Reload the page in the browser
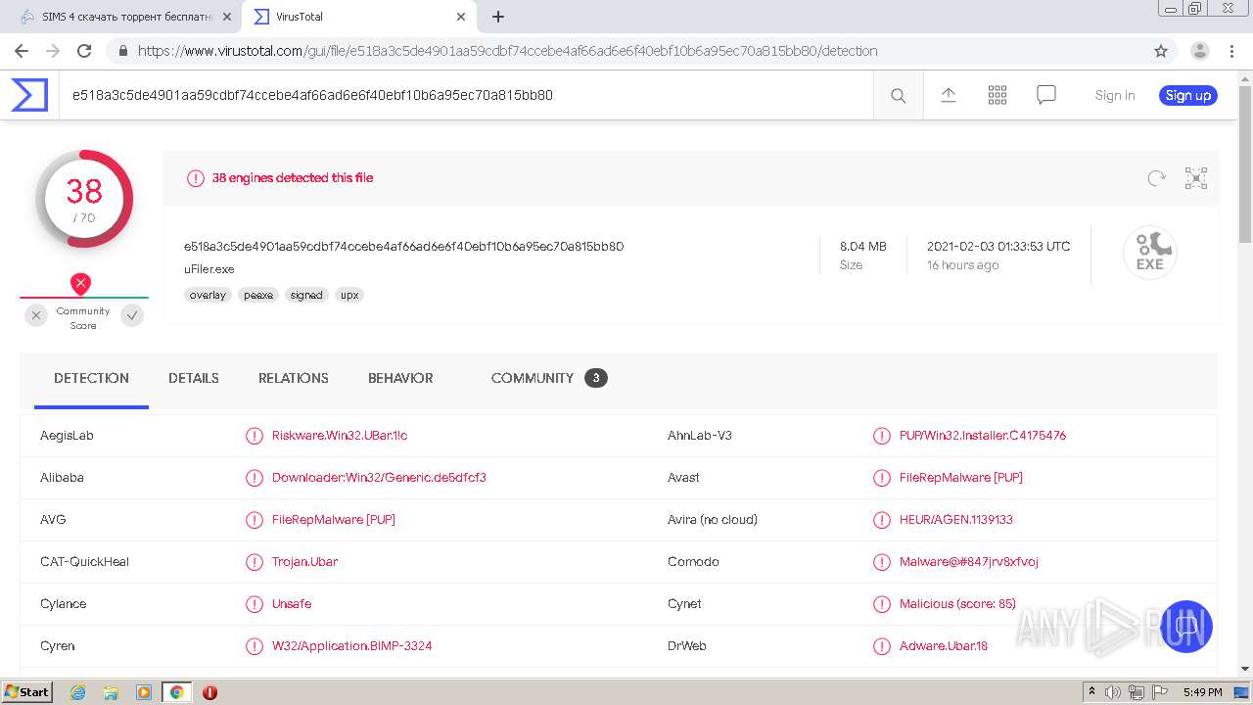1253x705 pixels. [x=84, y=51]
